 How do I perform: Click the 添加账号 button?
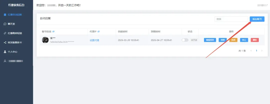tap(257, 19)
